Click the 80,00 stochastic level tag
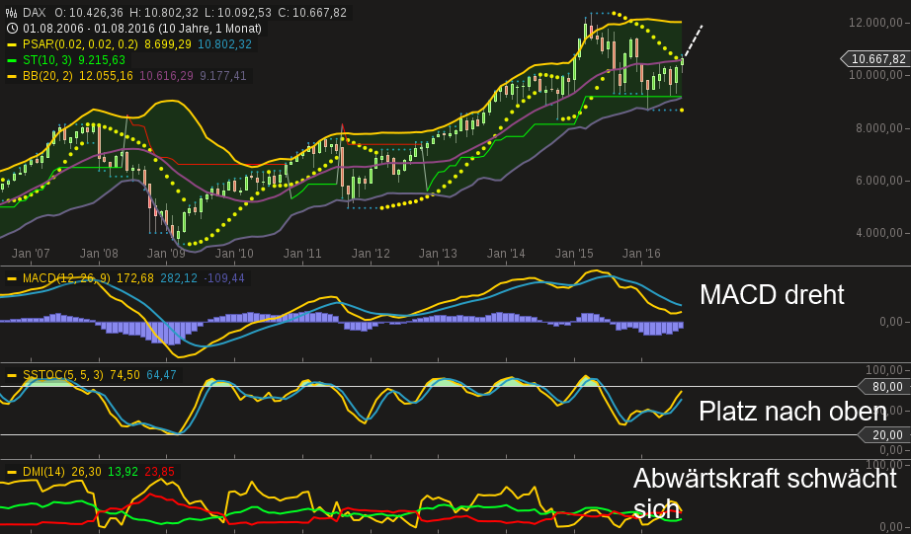This screenshot has height=534, width=911. 883,387
